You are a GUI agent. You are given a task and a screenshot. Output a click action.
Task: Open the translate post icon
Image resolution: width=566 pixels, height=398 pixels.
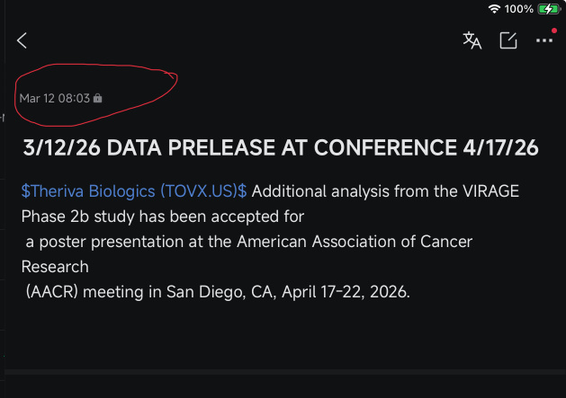472,40
